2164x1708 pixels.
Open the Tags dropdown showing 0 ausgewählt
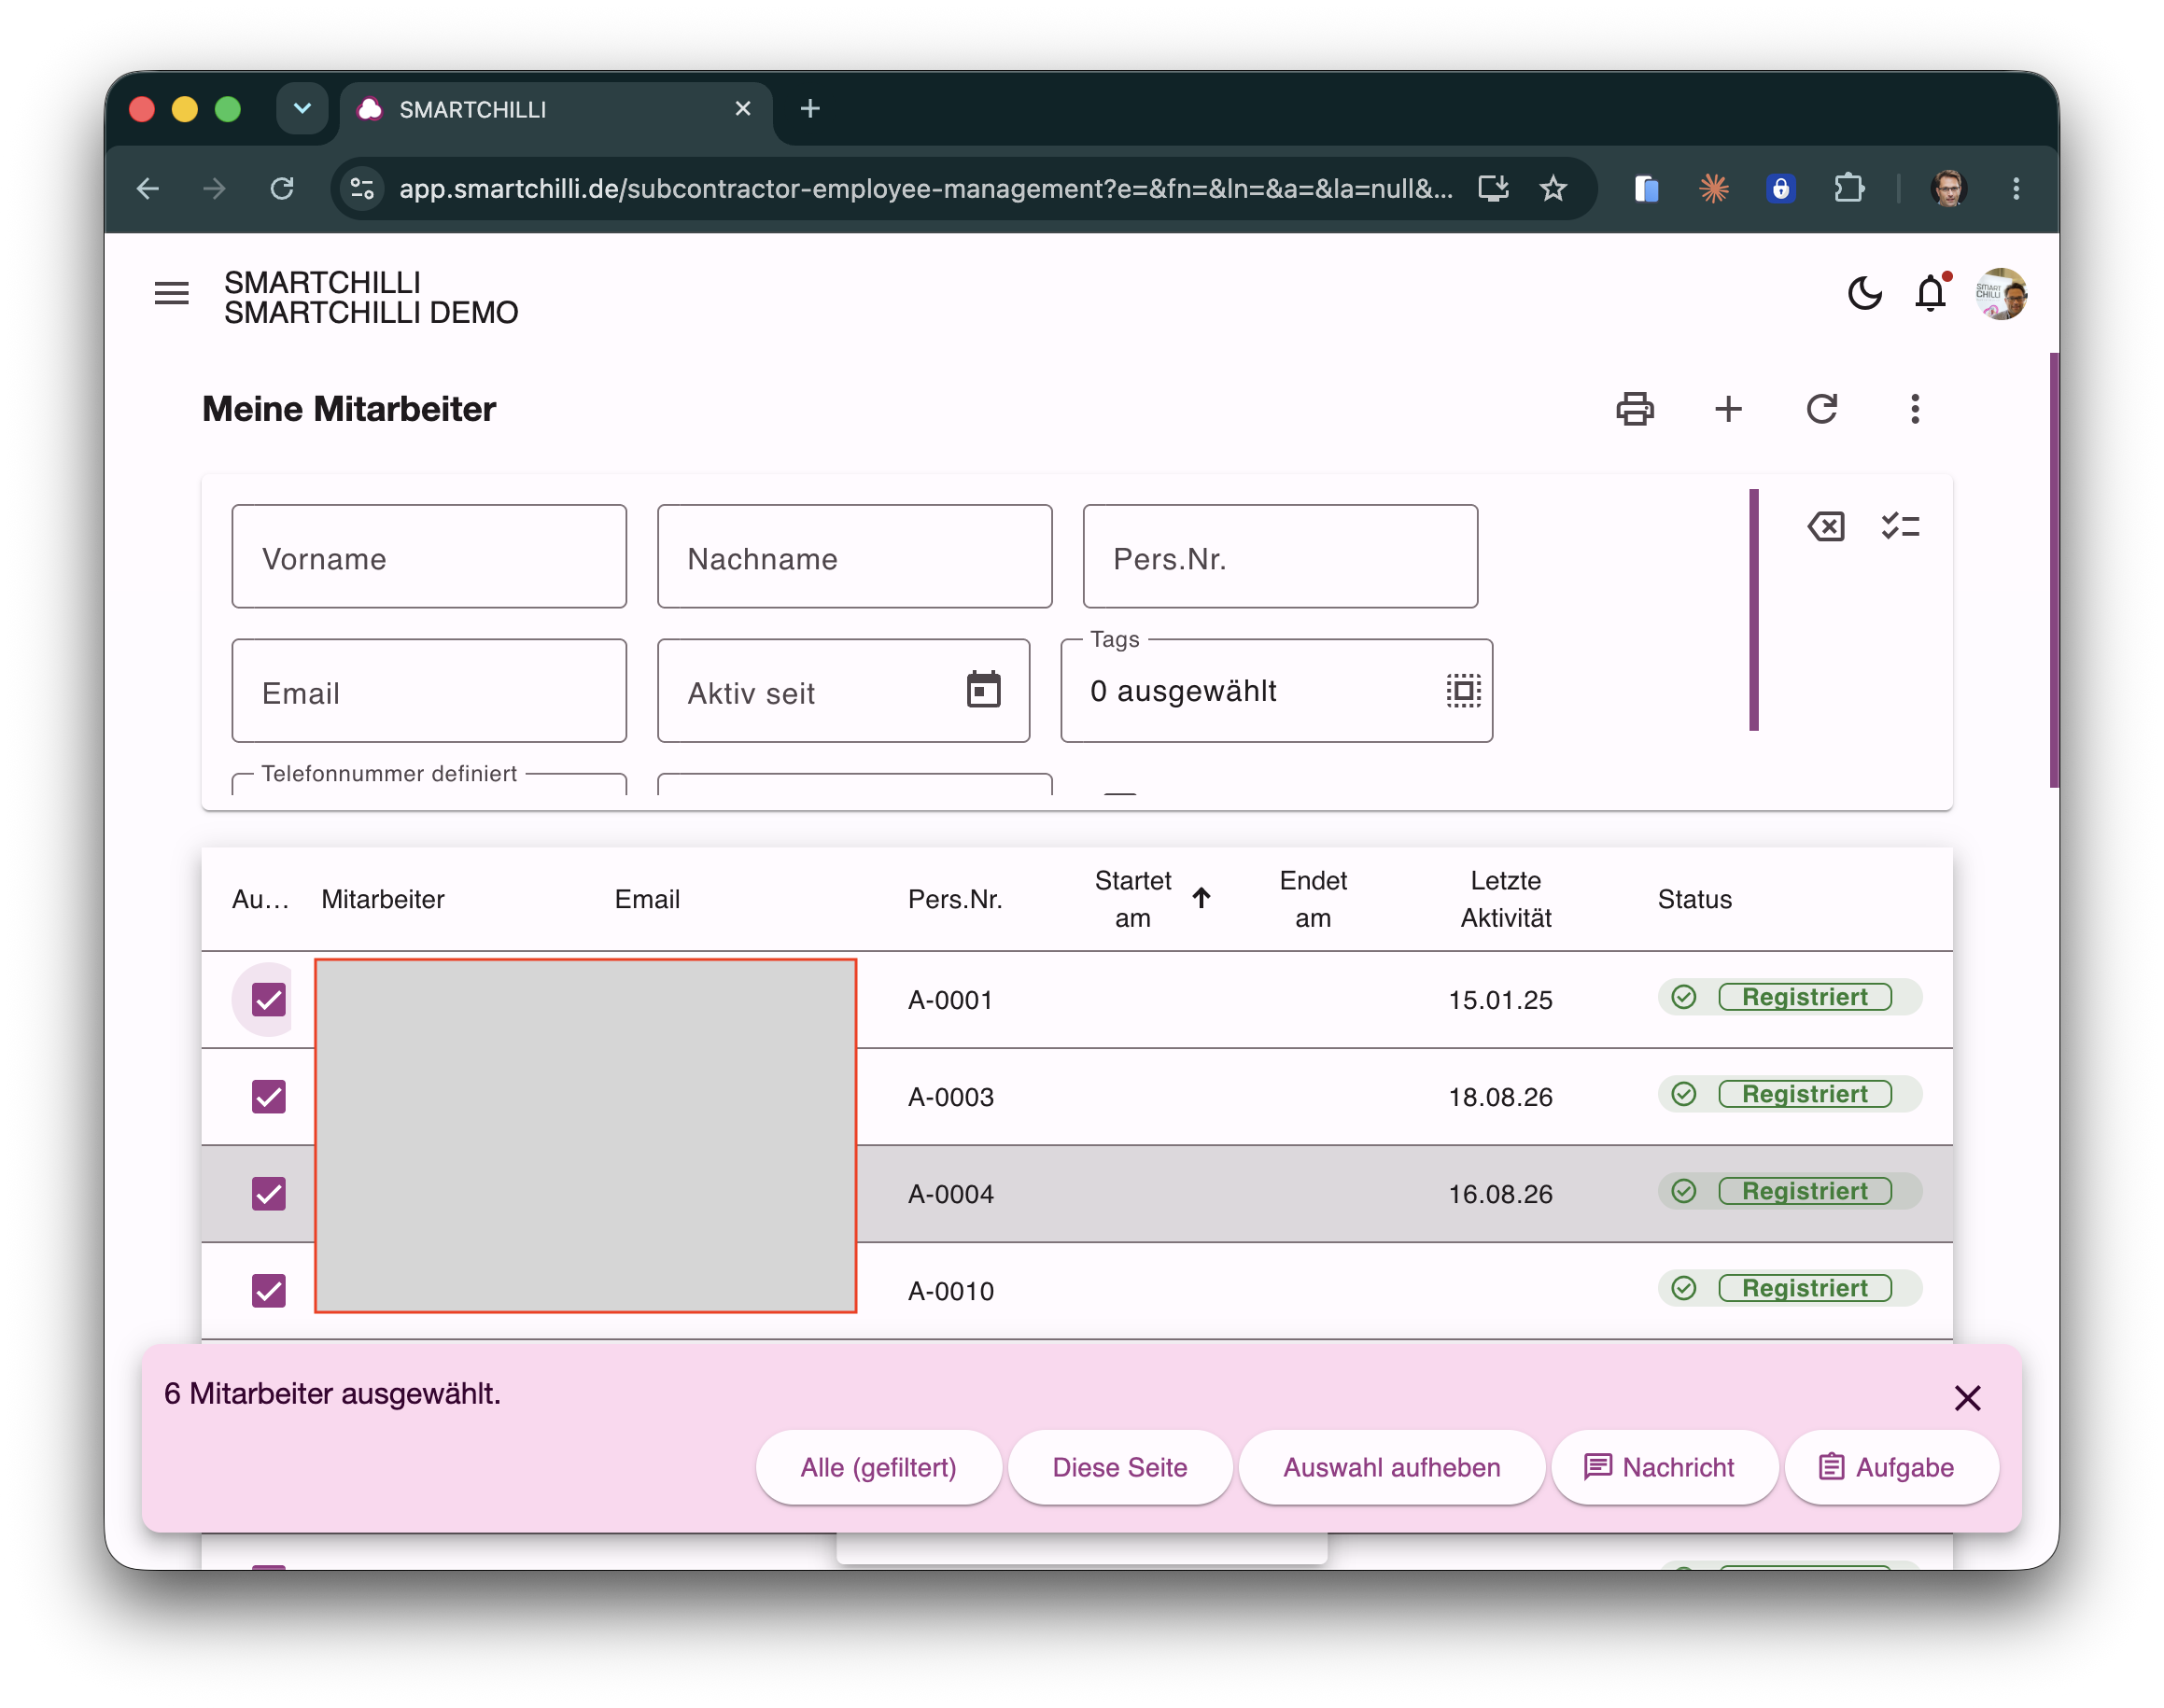pyautogui.click(x=1276, y=690)
